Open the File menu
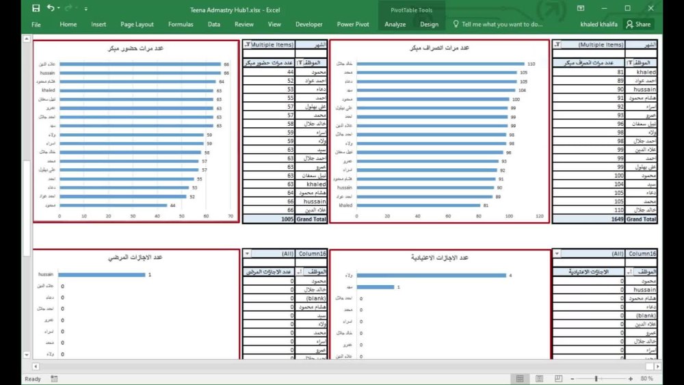 tap(36, 25)
